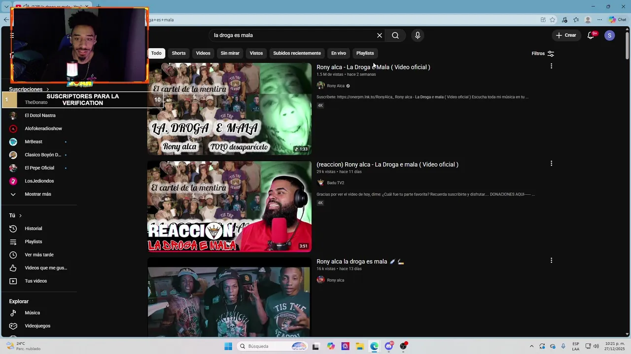Viewport: 631px width, 354px height.
Task: Clear the YouTube search box text
Action: 380,35
